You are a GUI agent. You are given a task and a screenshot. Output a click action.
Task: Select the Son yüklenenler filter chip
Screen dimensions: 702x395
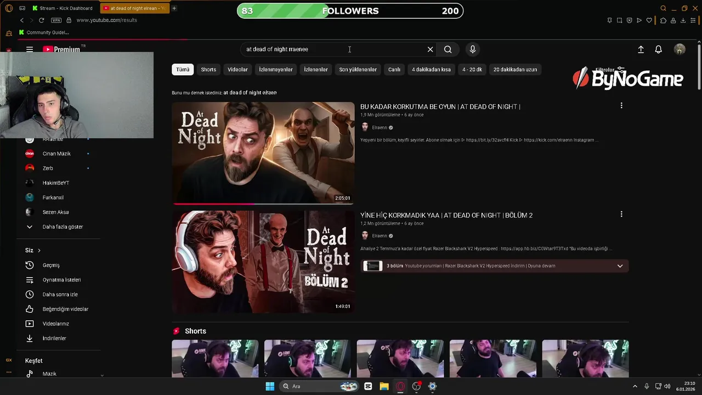tap(358, 70)
